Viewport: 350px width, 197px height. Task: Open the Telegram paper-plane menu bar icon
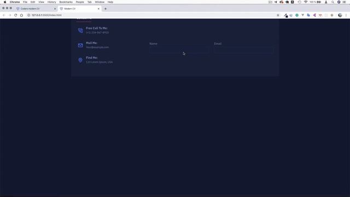click(x=276, y=2)
